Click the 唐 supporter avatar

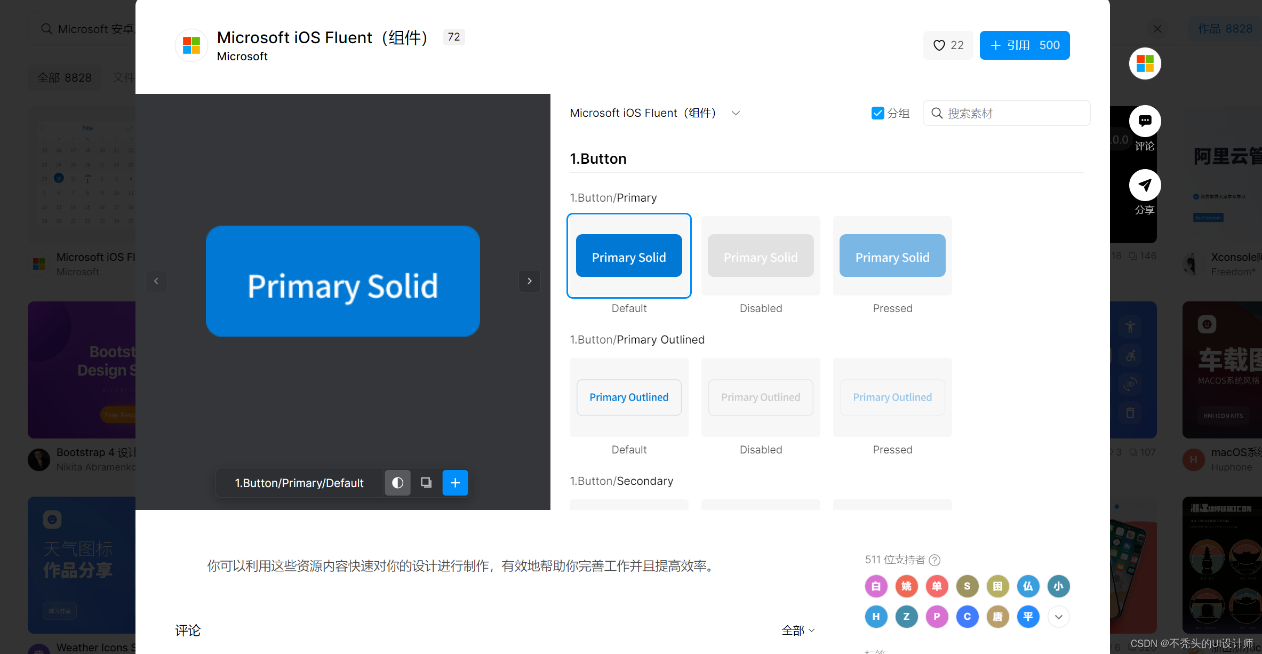click(997, 617)
